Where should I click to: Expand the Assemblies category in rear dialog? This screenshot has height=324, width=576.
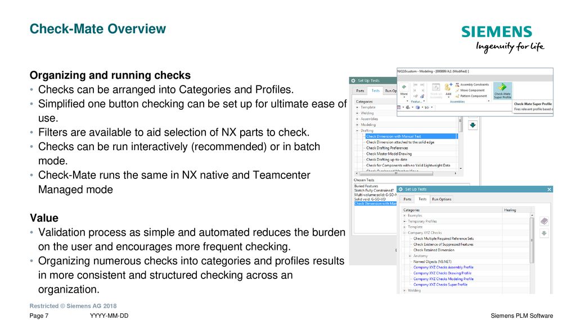click(357, 119)
